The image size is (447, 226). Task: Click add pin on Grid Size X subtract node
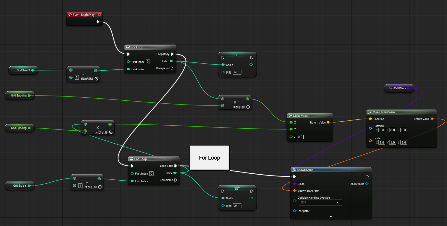coord(96,79)
